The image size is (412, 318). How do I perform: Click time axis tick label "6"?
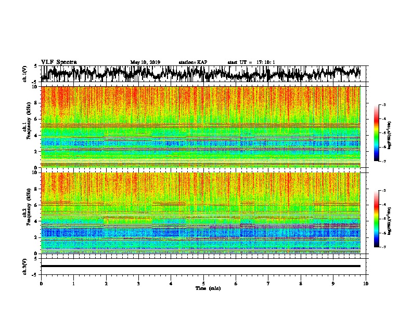point(236,284)
